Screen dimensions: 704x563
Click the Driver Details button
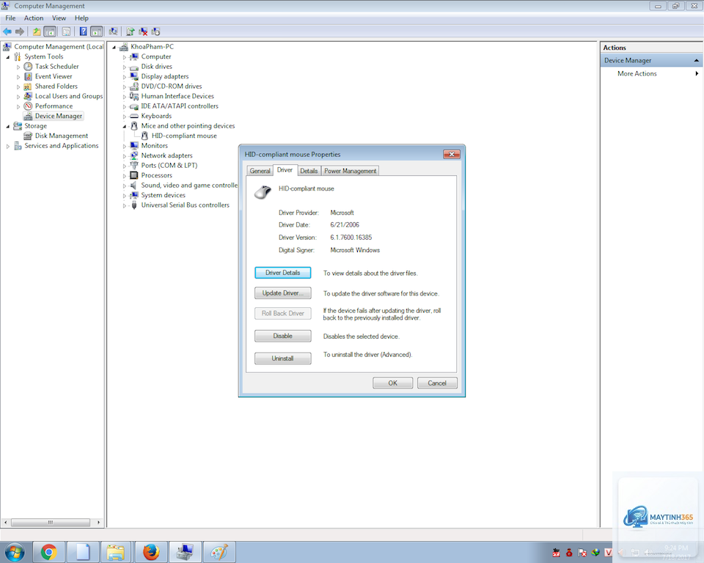pyautogui.click(x=283, y=273)
